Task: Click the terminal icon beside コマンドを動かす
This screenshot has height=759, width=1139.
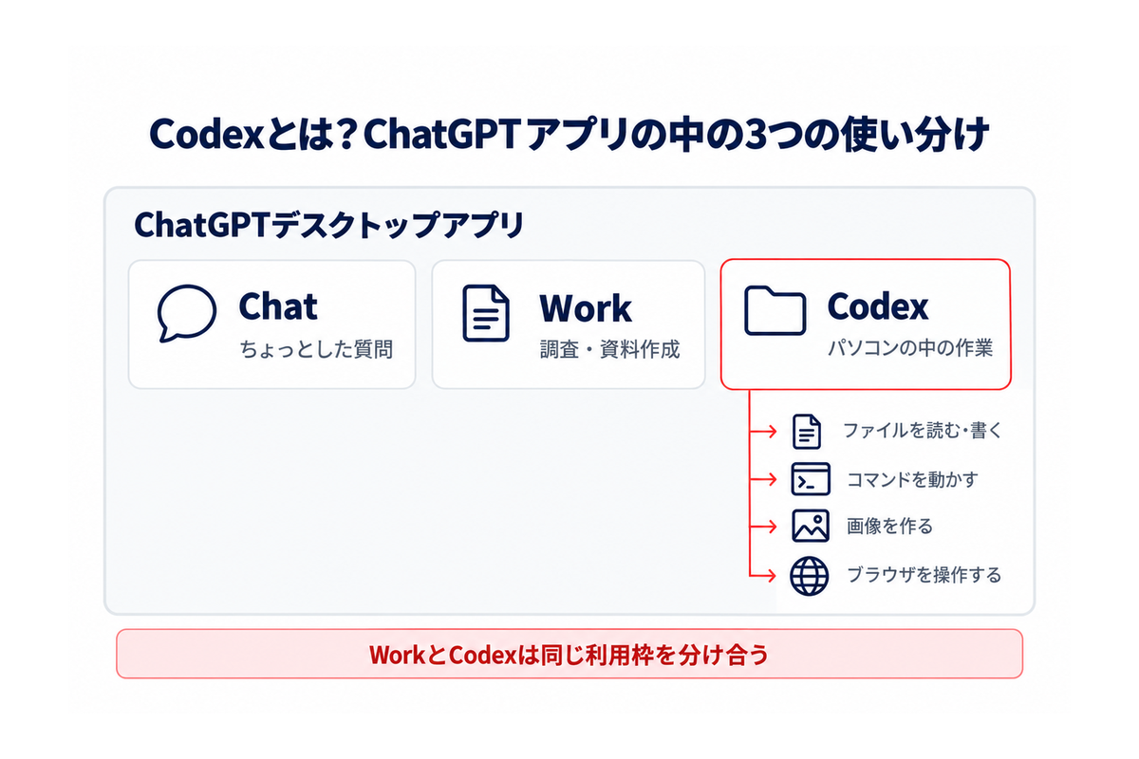Action: [x=811, y=479]
